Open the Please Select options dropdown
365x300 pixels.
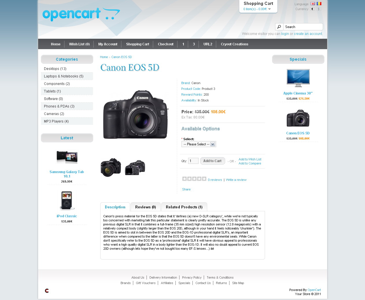pos(199,144)
